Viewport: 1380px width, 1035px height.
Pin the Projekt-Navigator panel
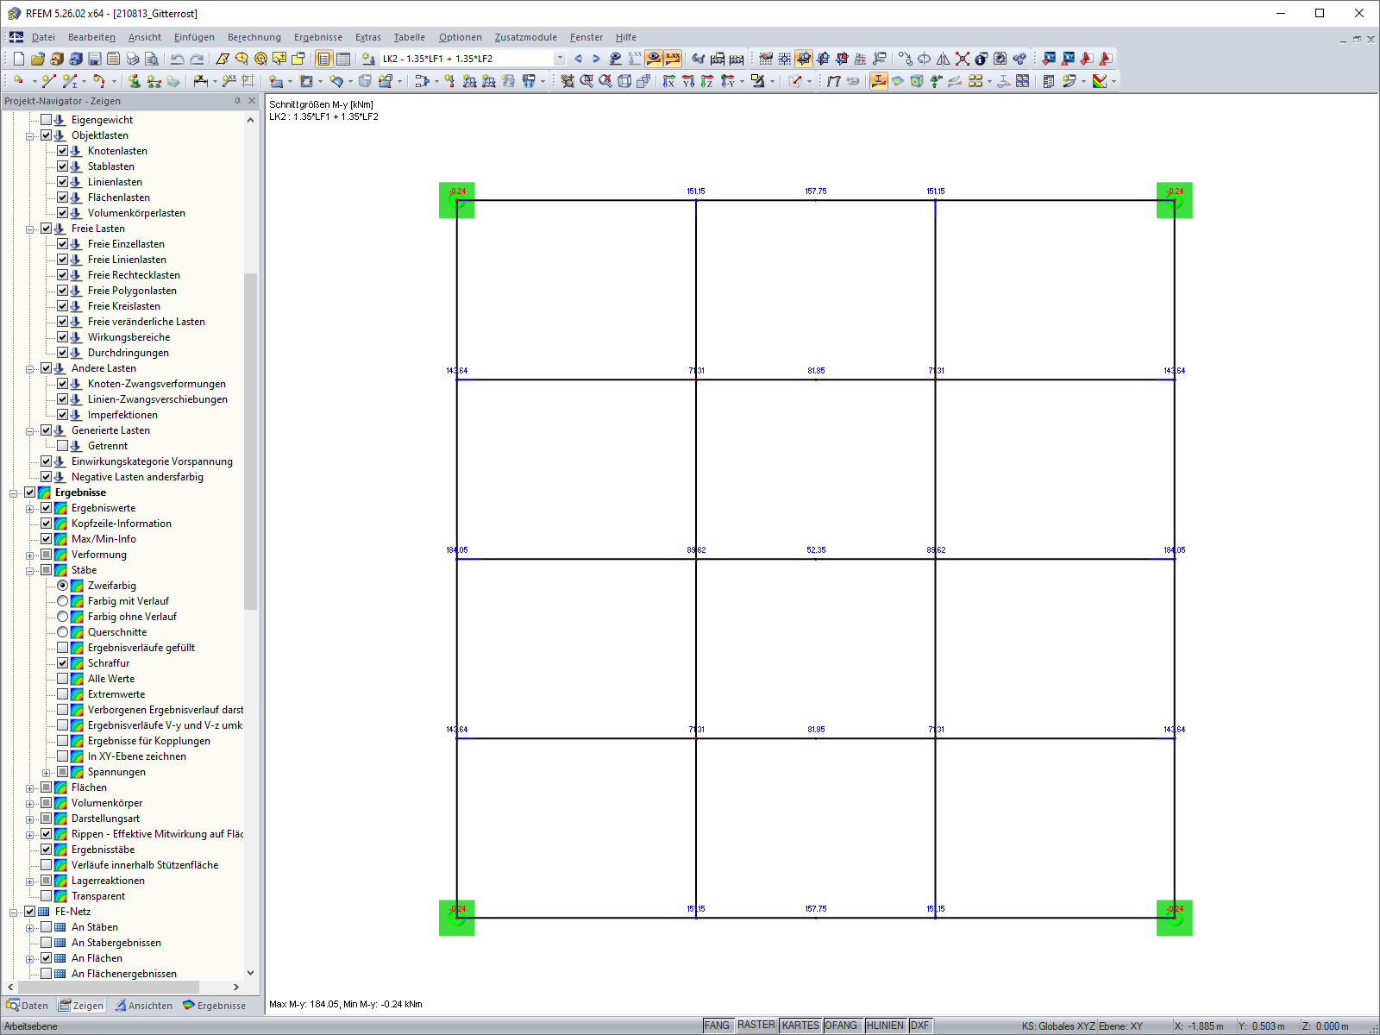(237, 101)
